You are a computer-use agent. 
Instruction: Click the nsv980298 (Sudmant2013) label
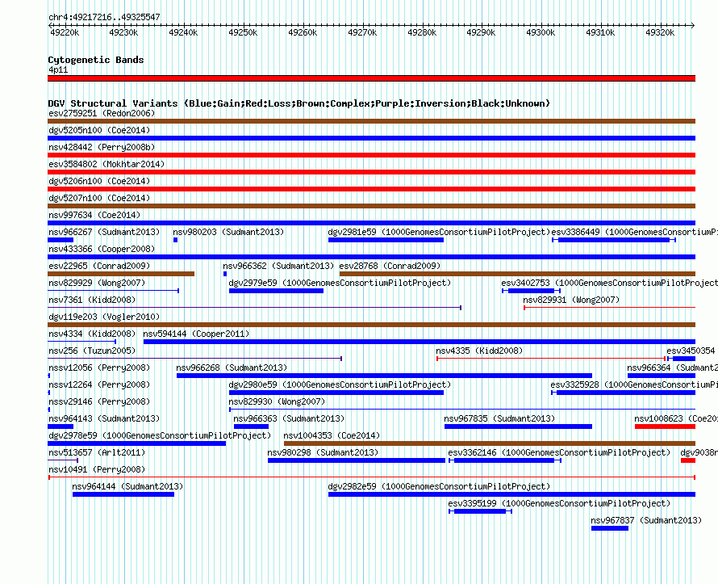point(323,452)
